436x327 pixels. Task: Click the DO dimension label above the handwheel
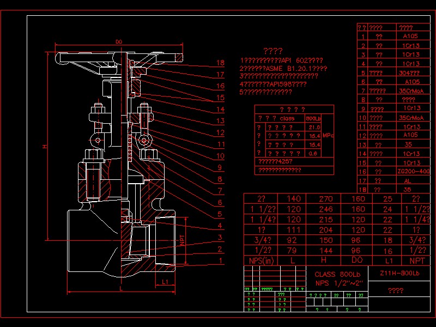pyautogui.click(x=119, y=42)
